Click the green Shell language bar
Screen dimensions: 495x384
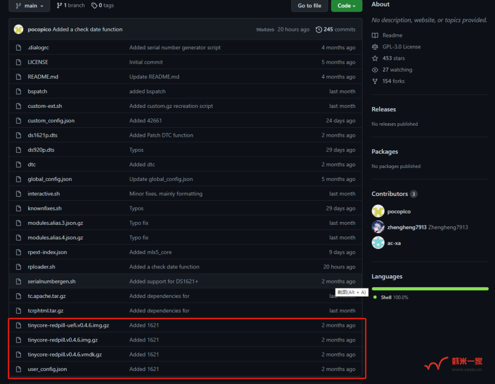pyautogui.click(x=430, y=289)
